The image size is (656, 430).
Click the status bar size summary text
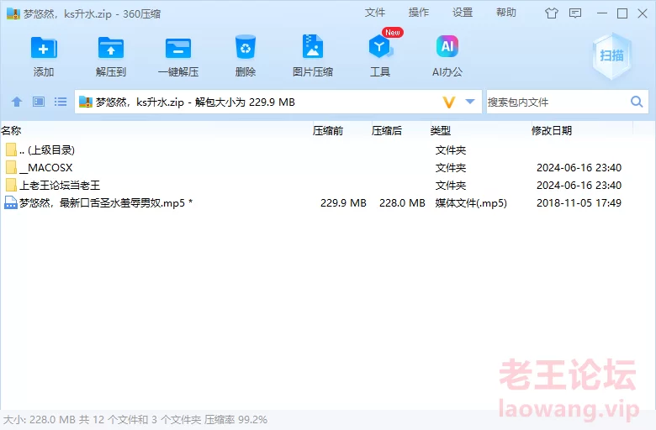[135, 420]
